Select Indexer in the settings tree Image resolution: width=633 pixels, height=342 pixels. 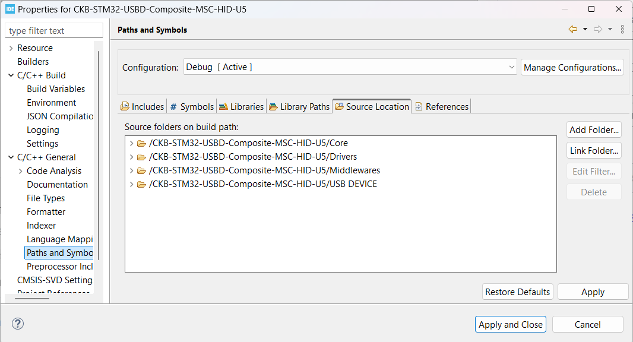[42, 226]
